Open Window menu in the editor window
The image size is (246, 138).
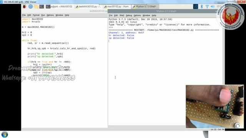59,15
